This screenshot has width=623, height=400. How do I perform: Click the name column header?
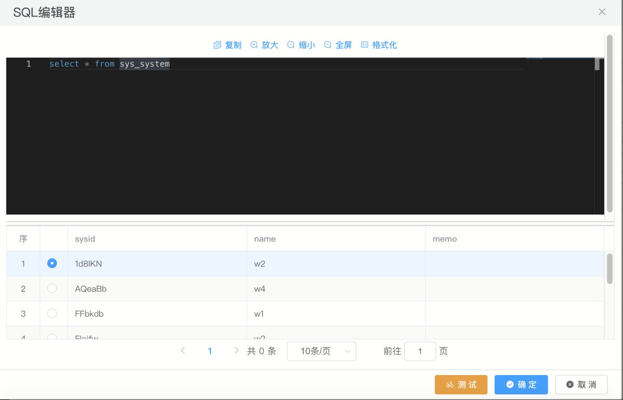click(x=264, y=239)
